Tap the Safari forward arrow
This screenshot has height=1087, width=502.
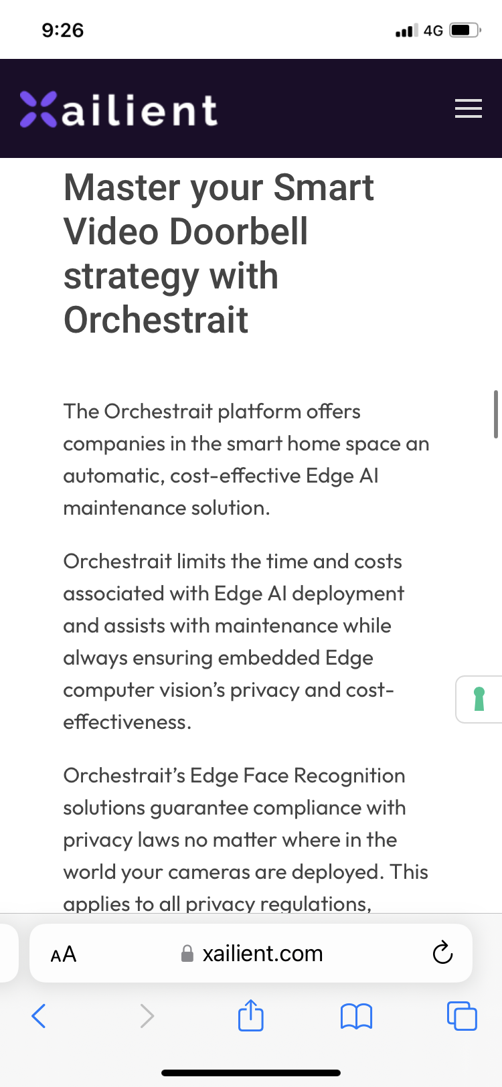[x=147, y=1015]
